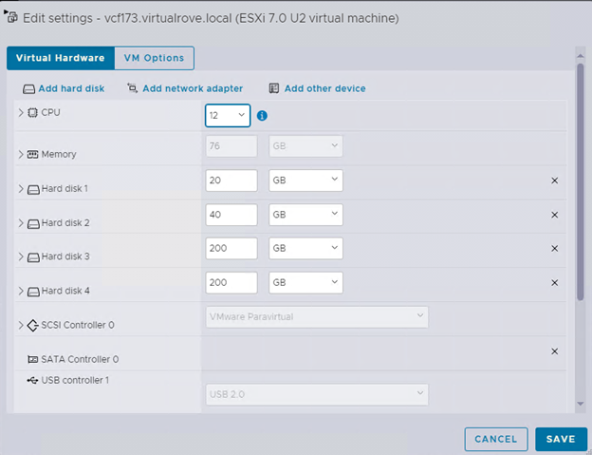This screenshot has height=455, width=592.
Task: Click the Hard disk 2 size field
Action: point(231,215)
